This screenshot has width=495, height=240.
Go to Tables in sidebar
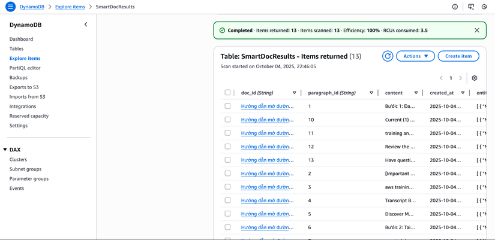16,48
